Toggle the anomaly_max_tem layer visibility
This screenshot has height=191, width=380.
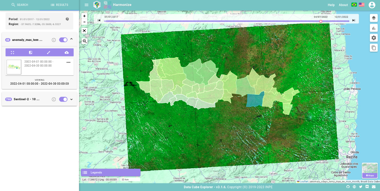(x=63, y=40)
